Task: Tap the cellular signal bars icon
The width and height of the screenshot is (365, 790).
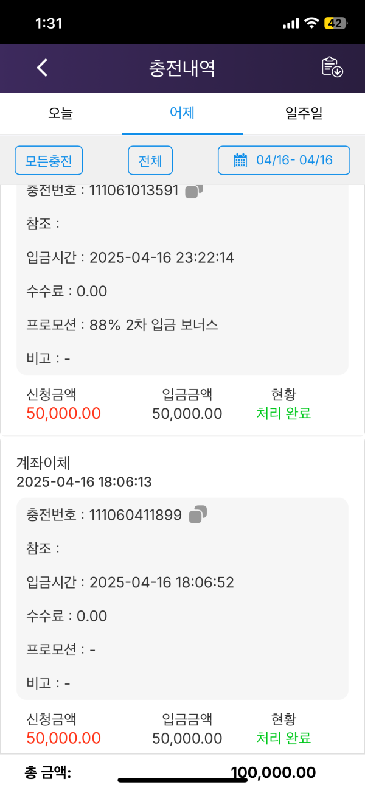Action: (x=291, y=23)
